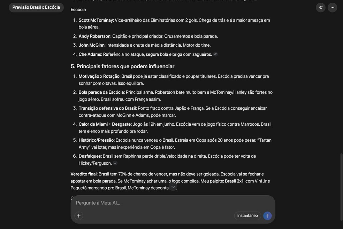Open source link icon after Hickey/Ferguson
Screen dimensions: 343x229
click(x=115, y=163)
